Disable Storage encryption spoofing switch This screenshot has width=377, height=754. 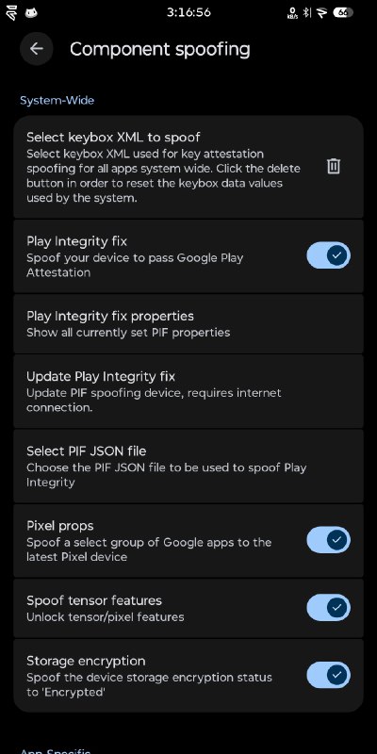pyautogui.click(x=328, y=675)
